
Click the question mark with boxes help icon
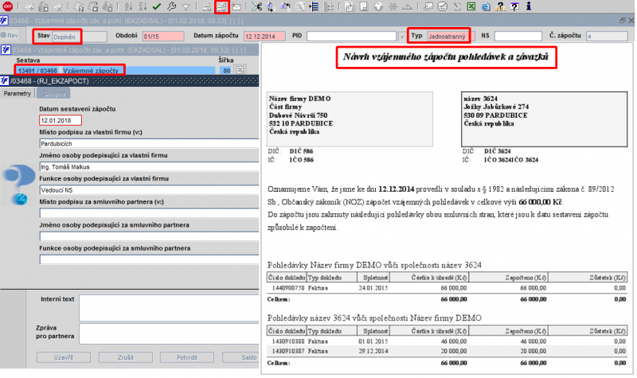click(500, 6)
